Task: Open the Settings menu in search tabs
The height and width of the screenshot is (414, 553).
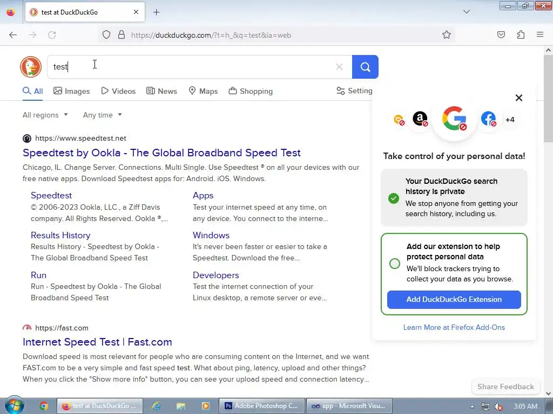Action: point(354,91)
